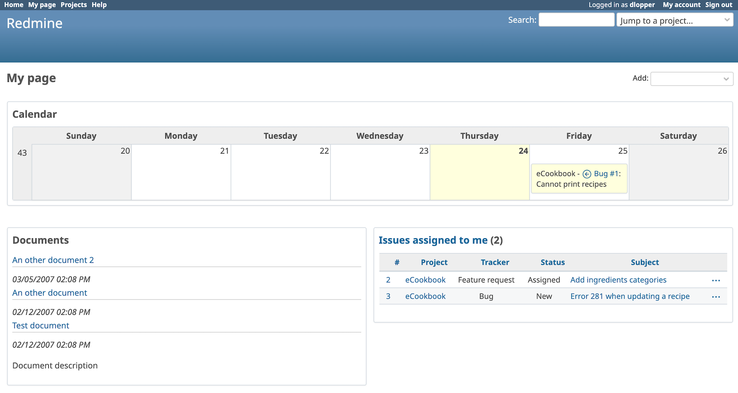Click the search input field
The width and height of the screenshot is (738, 393).
[576, 20]
